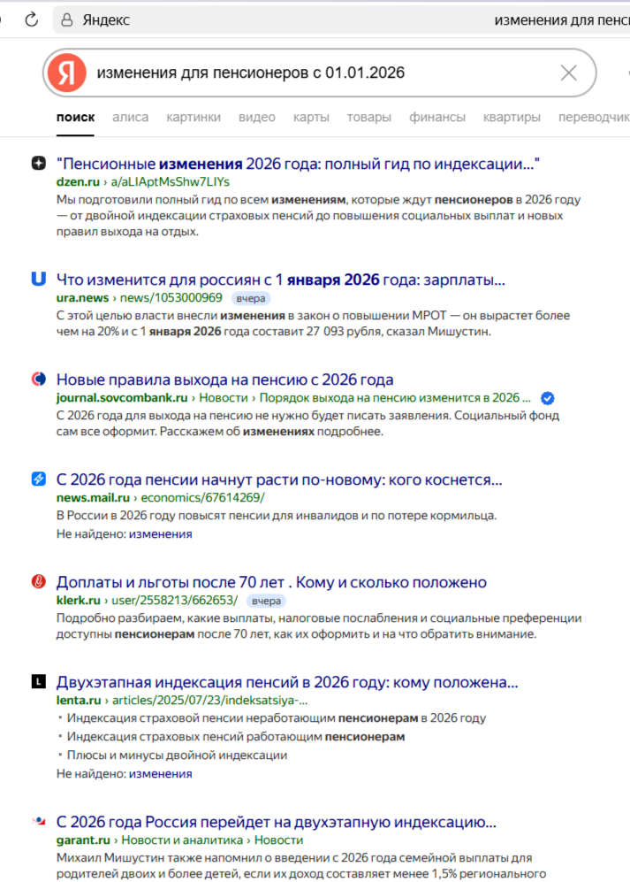
Task: Click the lock icon in address bar
Action: point(67,19)
